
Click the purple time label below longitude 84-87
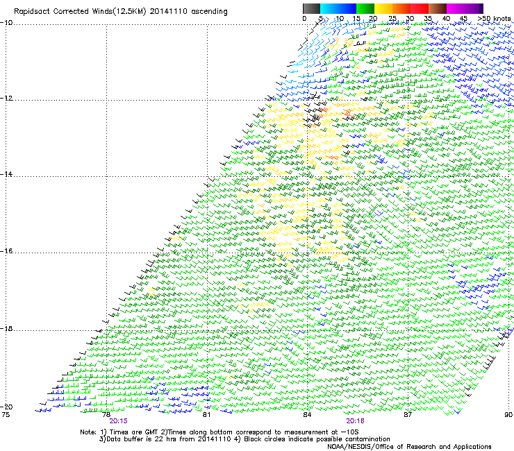pyautogui.click(x=356, y=421)
